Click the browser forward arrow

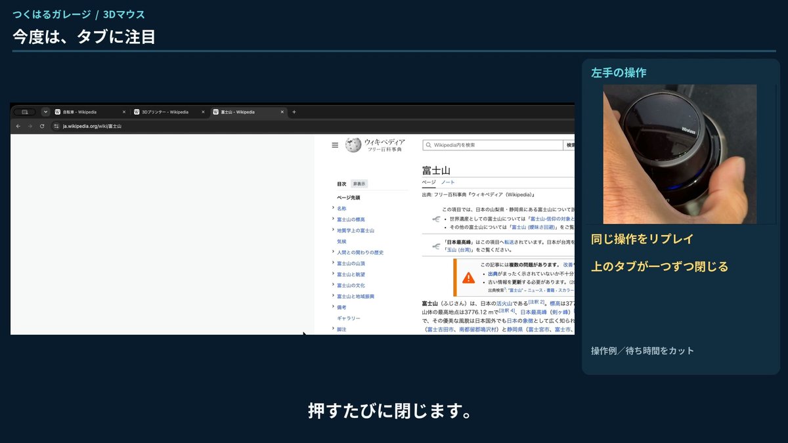point(30,126)
